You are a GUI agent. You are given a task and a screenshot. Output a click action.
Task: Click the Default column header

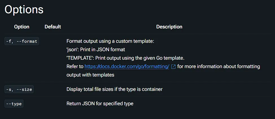[53, 27]
